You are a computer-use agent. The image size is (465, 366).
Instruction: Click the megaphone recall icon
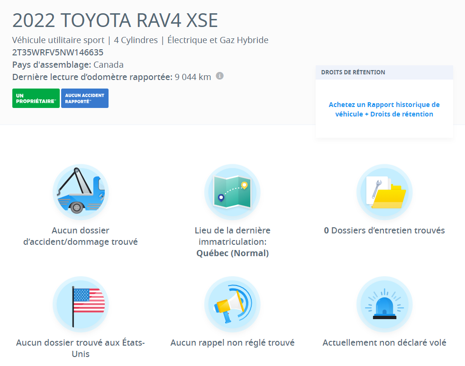pos(232,304)
